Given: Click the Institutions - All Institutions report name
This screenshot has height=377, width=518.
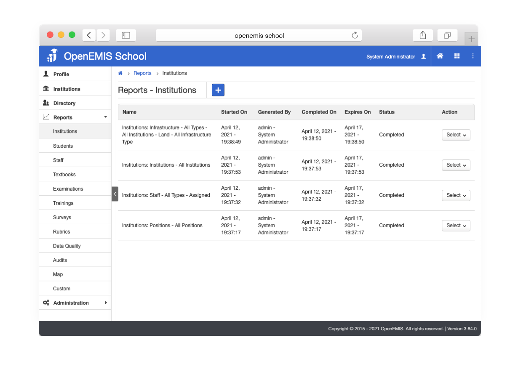Looking at the screenshot, I should pyautogui.click(x=166, y=165).
